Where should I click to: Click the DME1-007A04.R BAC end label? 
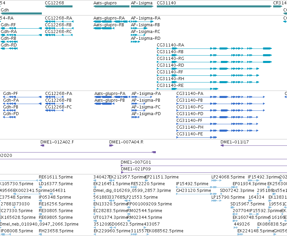126,142
